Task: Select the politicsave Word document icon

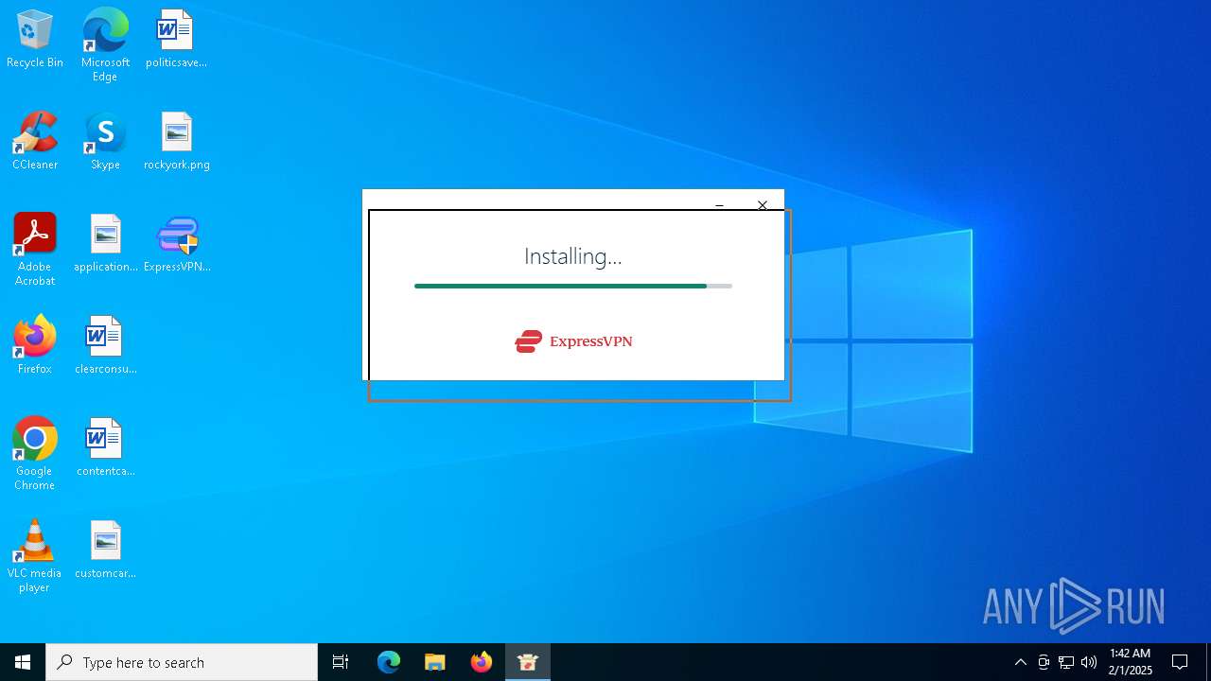Action: 176,40
